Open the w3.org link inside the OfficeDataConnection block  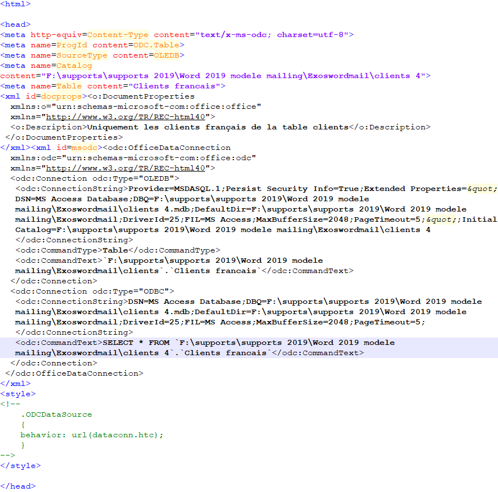pyautogui.click(x=125, y=168)
